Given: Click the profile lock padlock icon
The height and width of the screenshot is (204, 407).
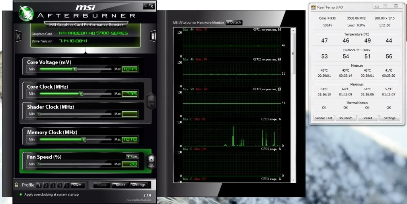Looking at the screenshot, I should [x=16, y=185].
